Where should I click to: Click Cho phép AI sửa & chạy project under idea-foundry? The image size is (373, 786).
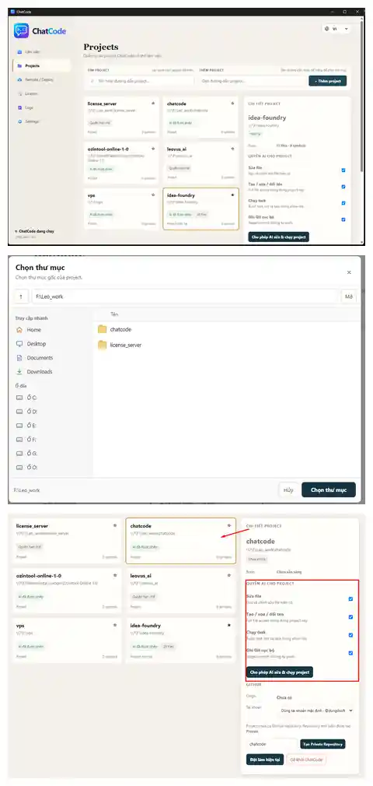tap(278, 237)
